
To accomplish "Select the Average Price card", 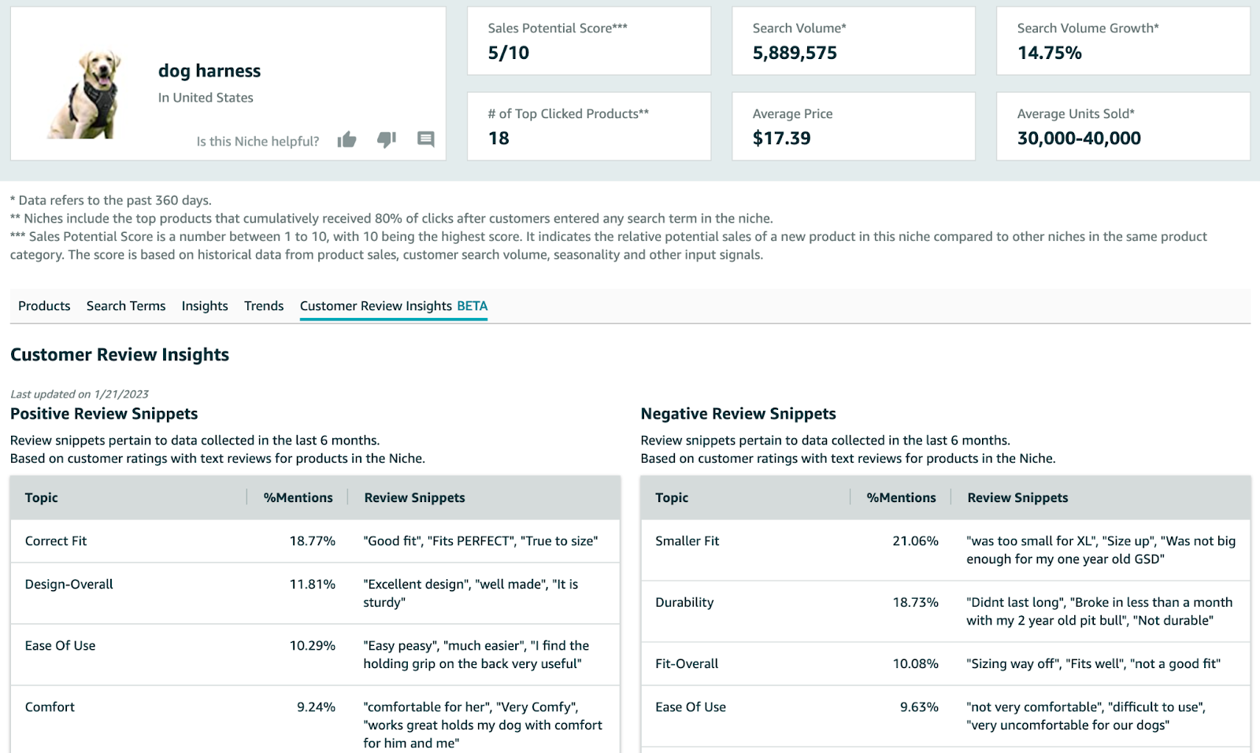I will tap(854, 127).
